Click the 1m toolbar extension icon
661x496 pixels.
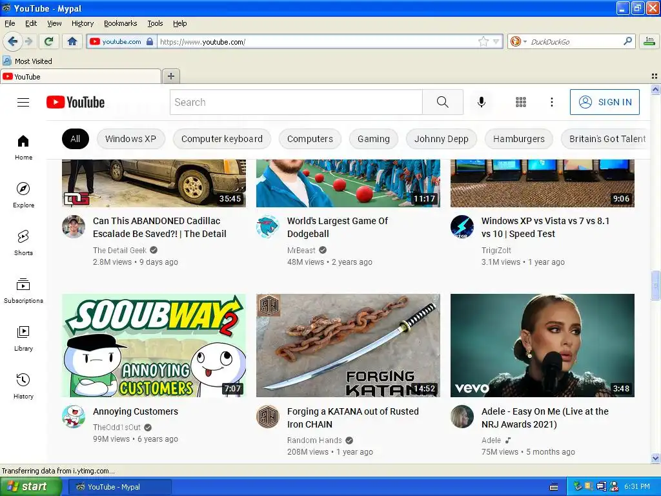pyautogui.click(x=649, y=41)
